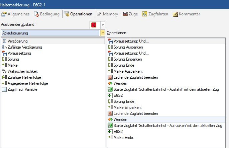Expand the Auslösender Zustand dropdown arrow
229x148 pixels.
pyautogui.click(x=102, y=25)
